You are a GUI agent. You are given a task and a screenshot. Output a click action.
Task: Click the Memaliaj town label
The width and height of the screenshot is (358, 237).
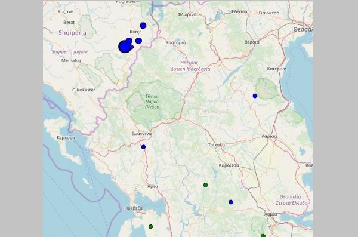[x=71, y=60]
